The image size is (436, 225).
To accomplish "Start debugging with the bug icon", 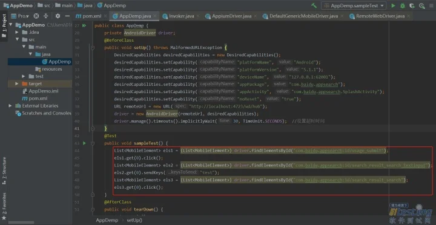I will 402,5.
